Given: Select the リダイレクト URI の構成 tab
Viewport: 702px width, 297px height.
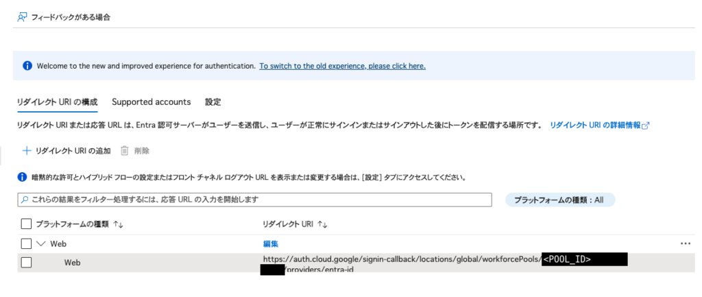Looking at the screenshot, I should (x=58, y=102).
